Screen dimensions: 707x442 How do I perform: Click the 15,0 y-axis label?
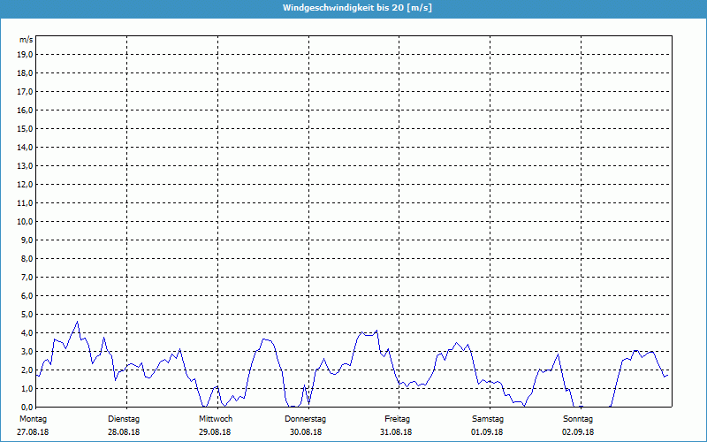click(x=26, y=129)
